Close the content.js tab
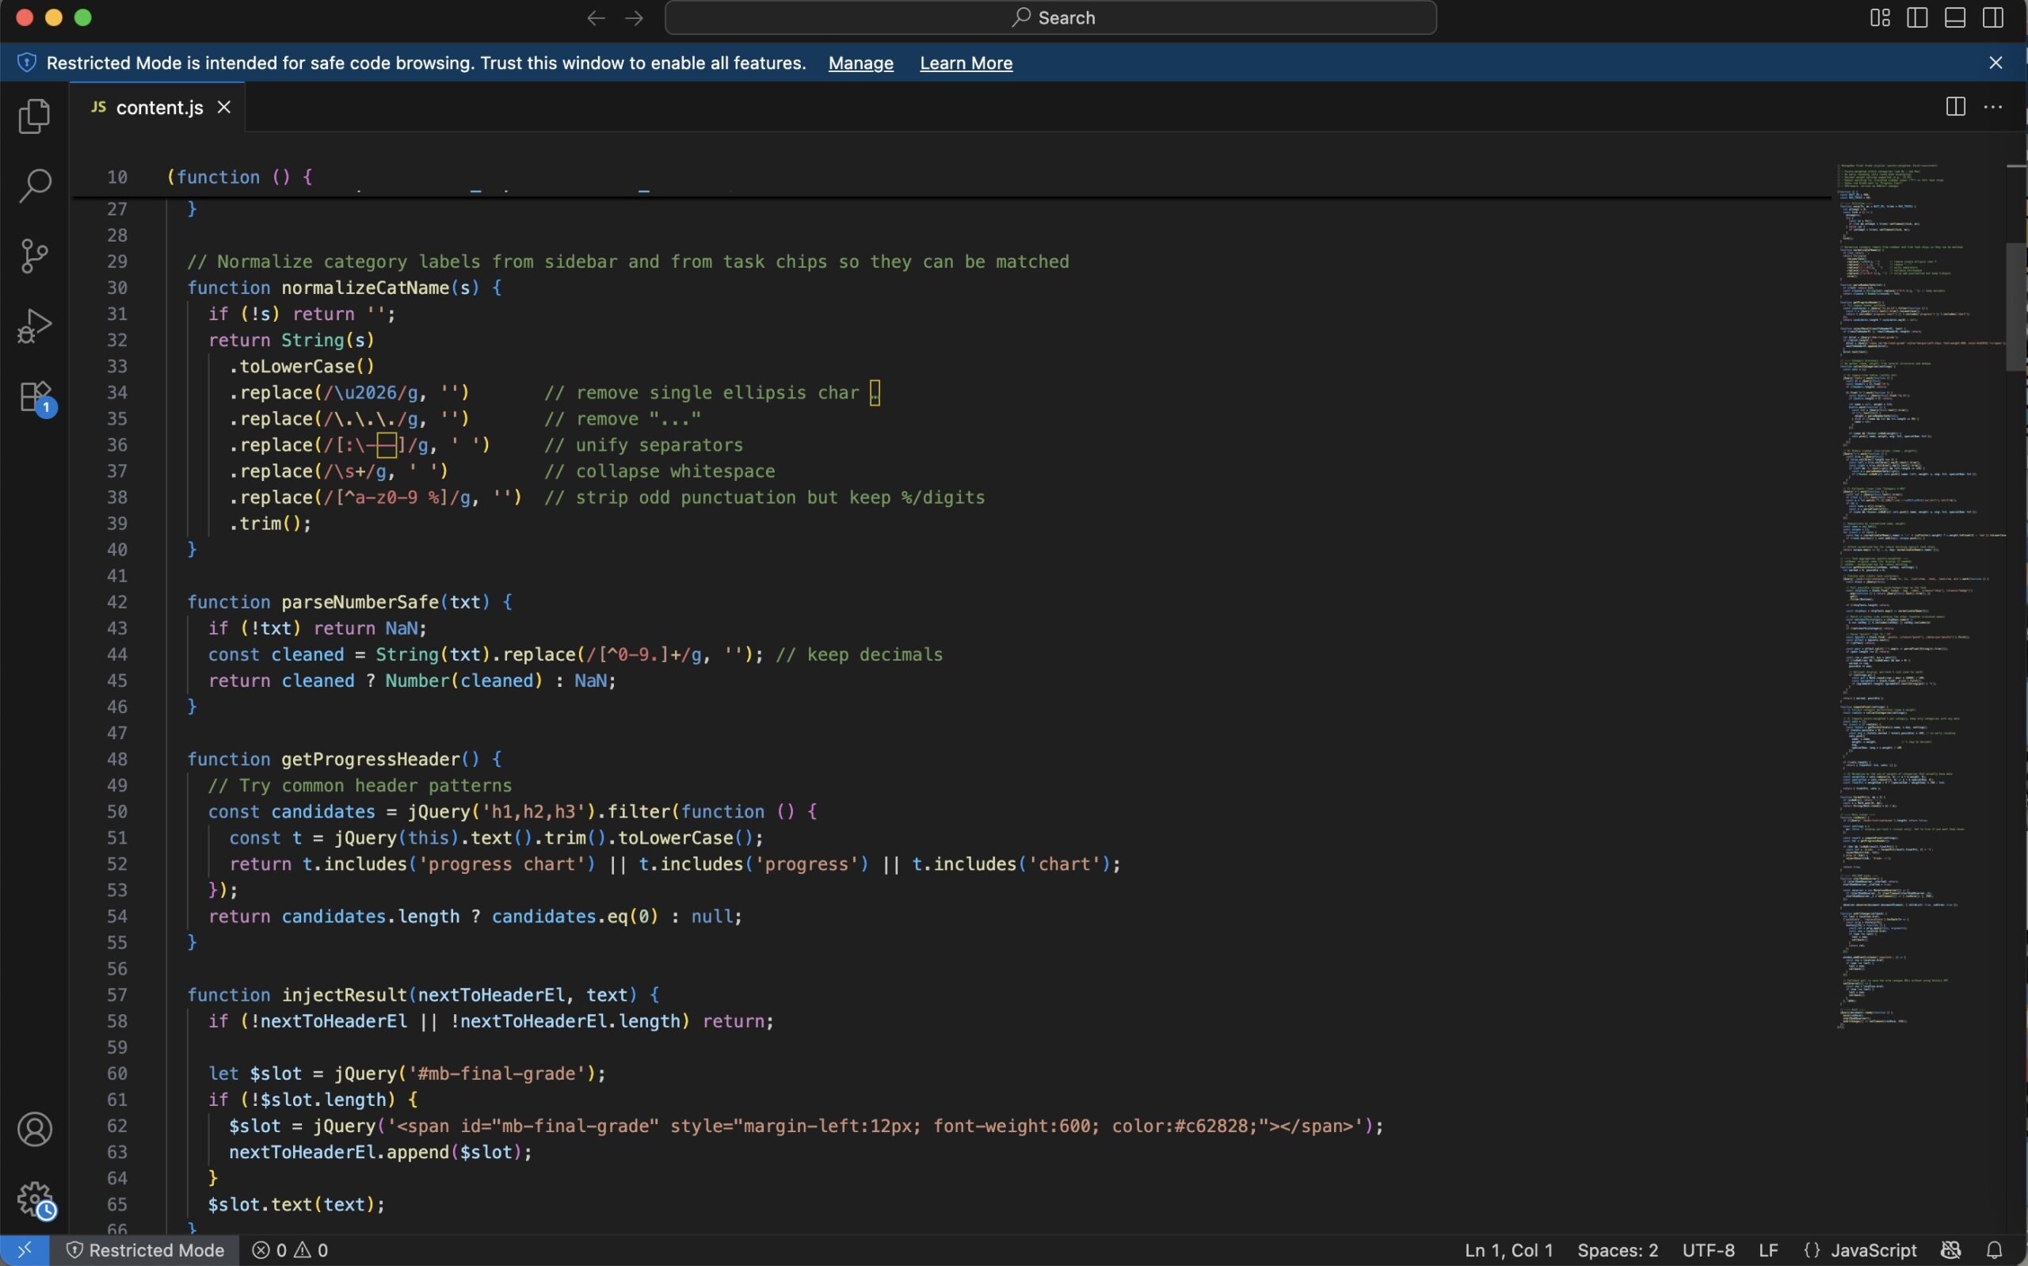 [x=223, y=107]
